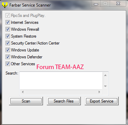Click the horizontal scrollbar left arrow
128x125 pixels.
point(23,92)
